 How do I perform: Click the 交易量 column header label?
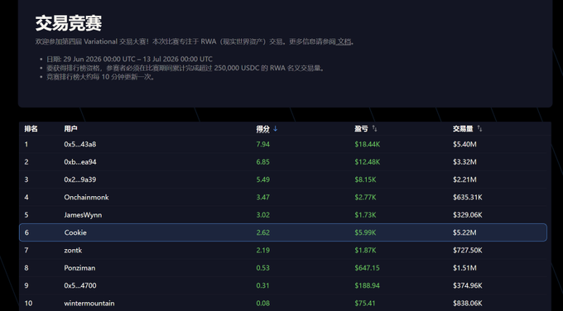[x=463, y=129]
